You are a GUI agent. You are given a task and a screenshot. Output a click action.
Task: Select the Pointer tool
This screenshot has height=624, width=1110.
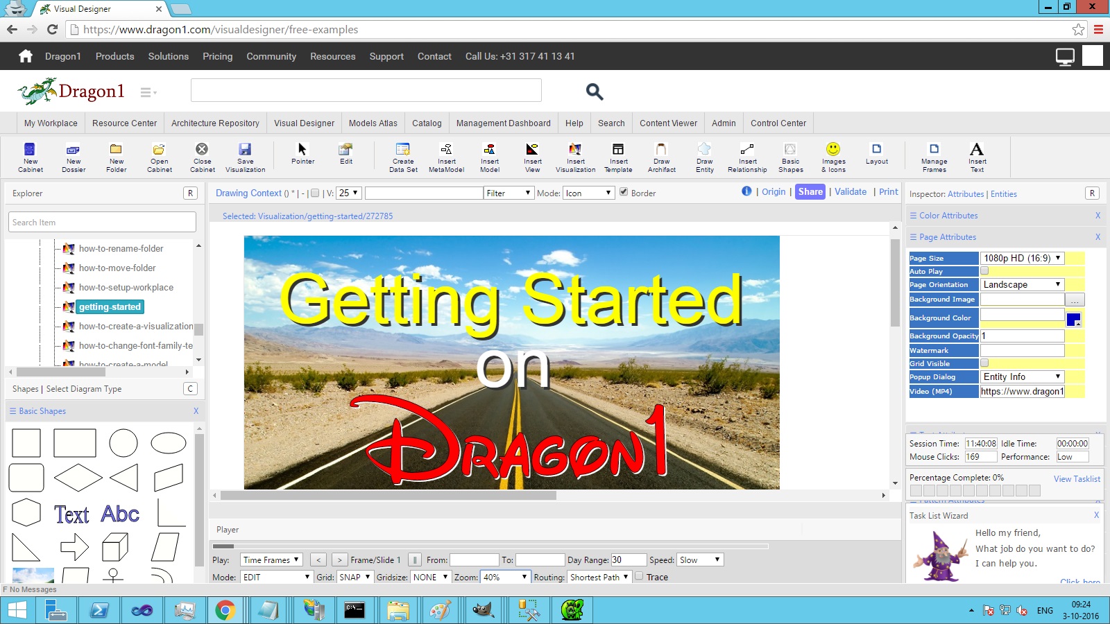point(302,153)
